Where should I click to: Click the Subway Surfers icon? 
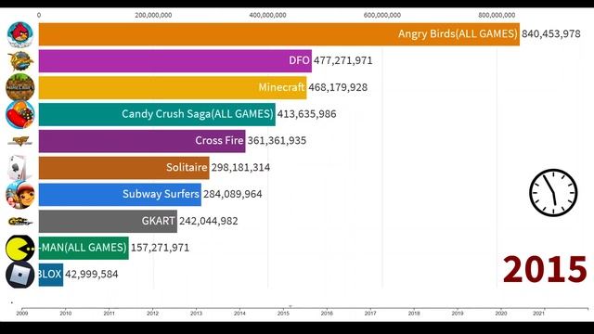[20, 195]
